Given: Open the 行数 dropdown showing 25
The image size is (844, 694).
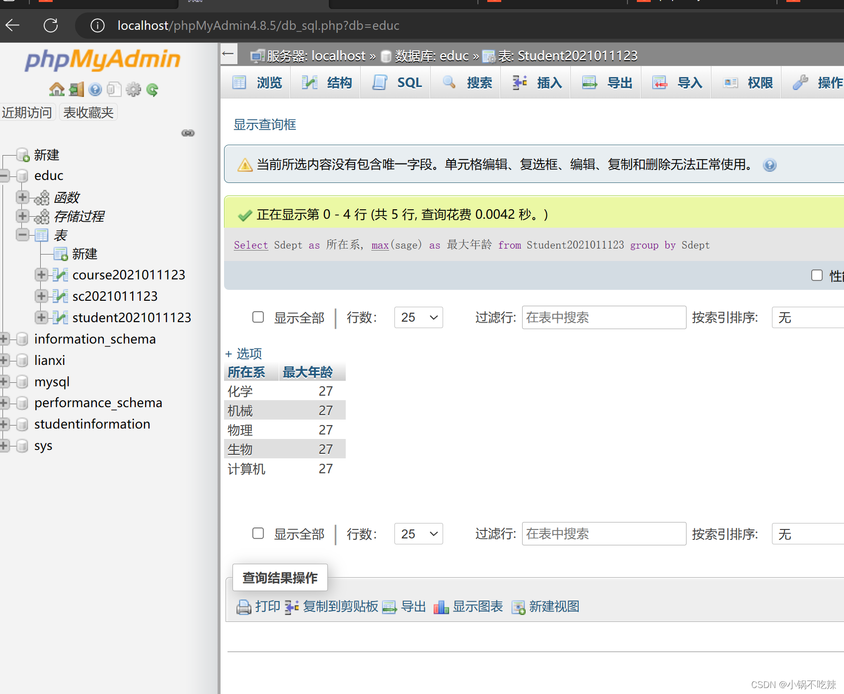Looking at the screenshot, I should pos(418,317).
